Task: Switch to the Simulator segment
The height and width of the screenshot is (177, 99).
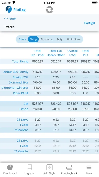Action: [x=46, y=39]
